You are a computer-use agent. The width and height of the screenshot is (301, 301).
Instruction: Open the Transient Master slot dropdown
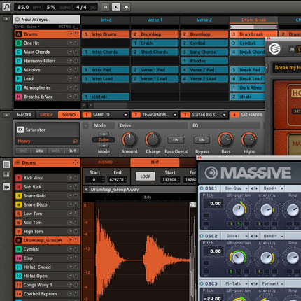(175, 115)
